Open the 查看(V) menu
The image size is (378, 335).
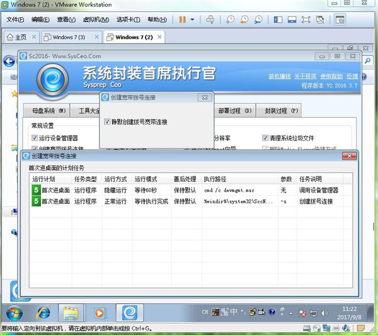pos(66,20)
